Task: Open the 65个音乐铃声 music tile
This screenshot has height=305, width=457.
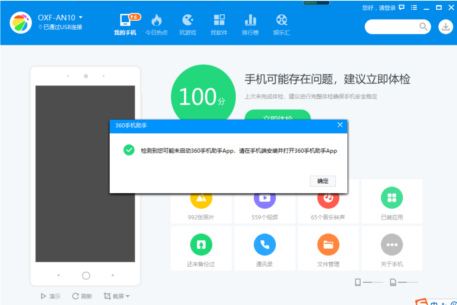Action: tap(328, 202)
